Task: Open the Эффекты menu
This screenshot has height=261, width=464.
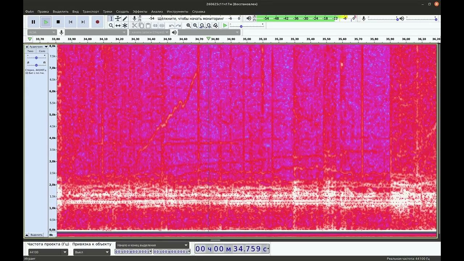Action: [140, 12]
